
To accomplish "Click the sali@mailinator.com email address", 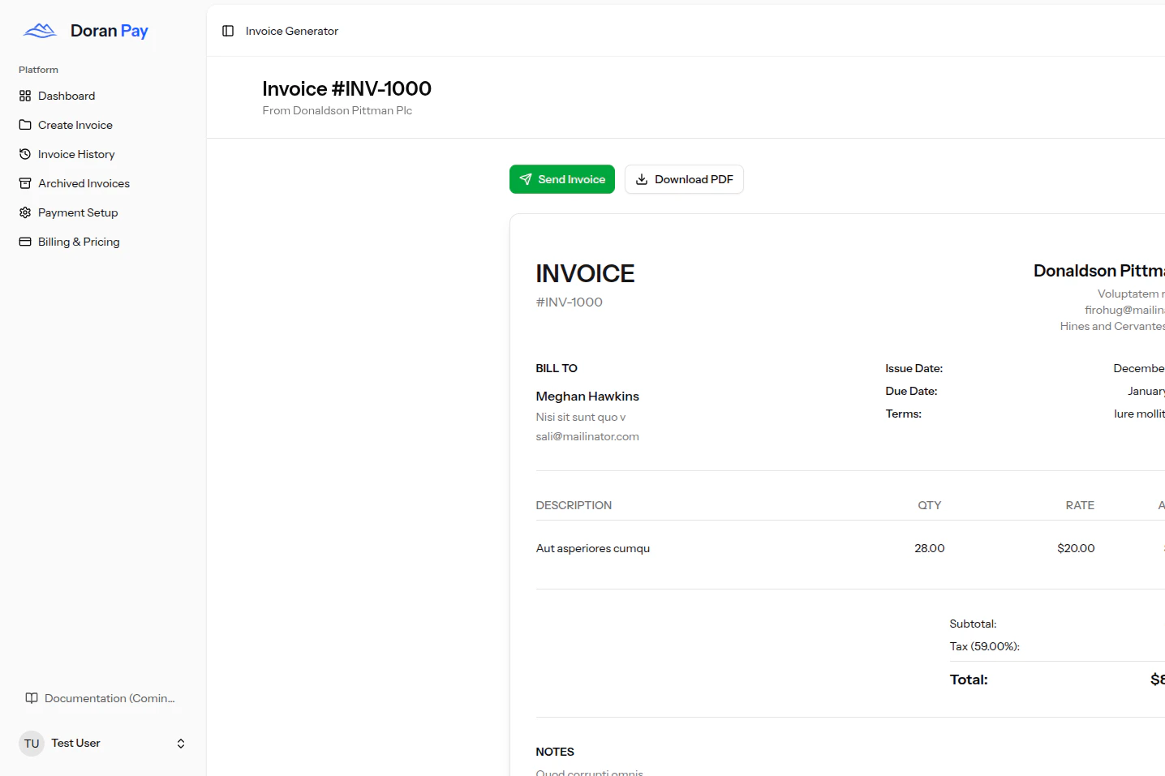I will [587, 436].
